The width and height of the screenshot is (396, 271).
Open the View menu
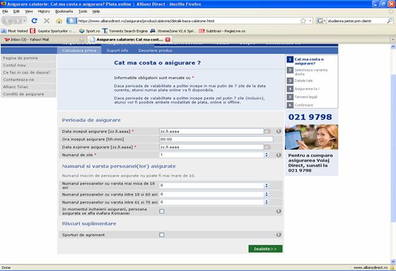(29, 12)
